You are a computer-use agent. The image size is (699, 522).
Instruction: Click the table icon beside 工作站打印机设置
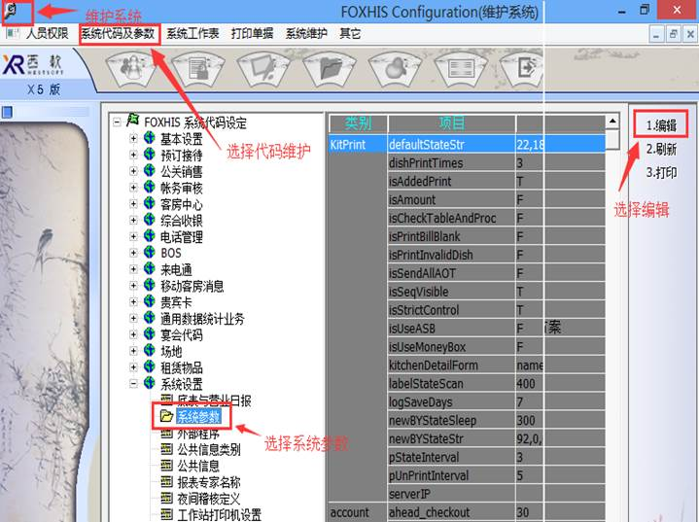click(166, 514)
